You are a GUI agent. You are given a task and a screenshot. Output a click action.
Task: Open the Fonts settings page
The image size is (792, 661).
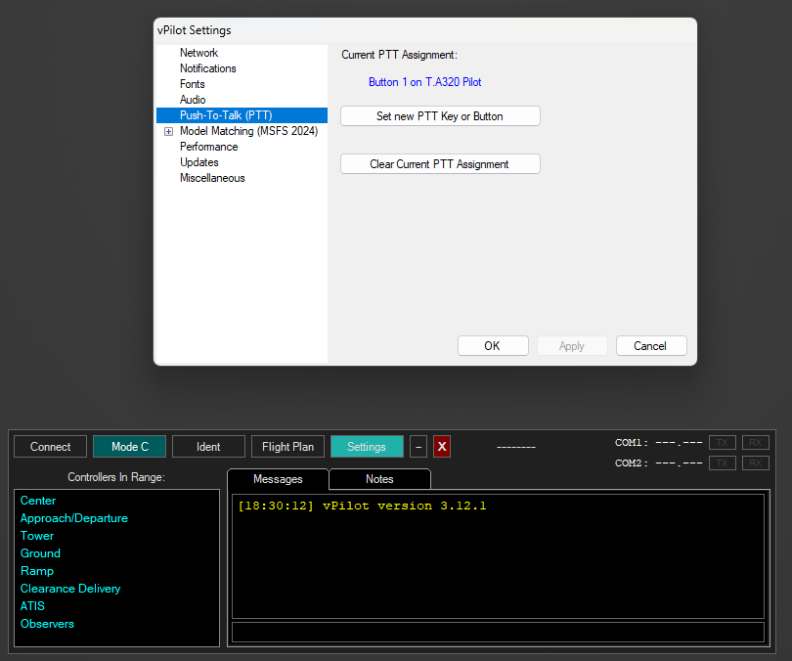[193, 84]
